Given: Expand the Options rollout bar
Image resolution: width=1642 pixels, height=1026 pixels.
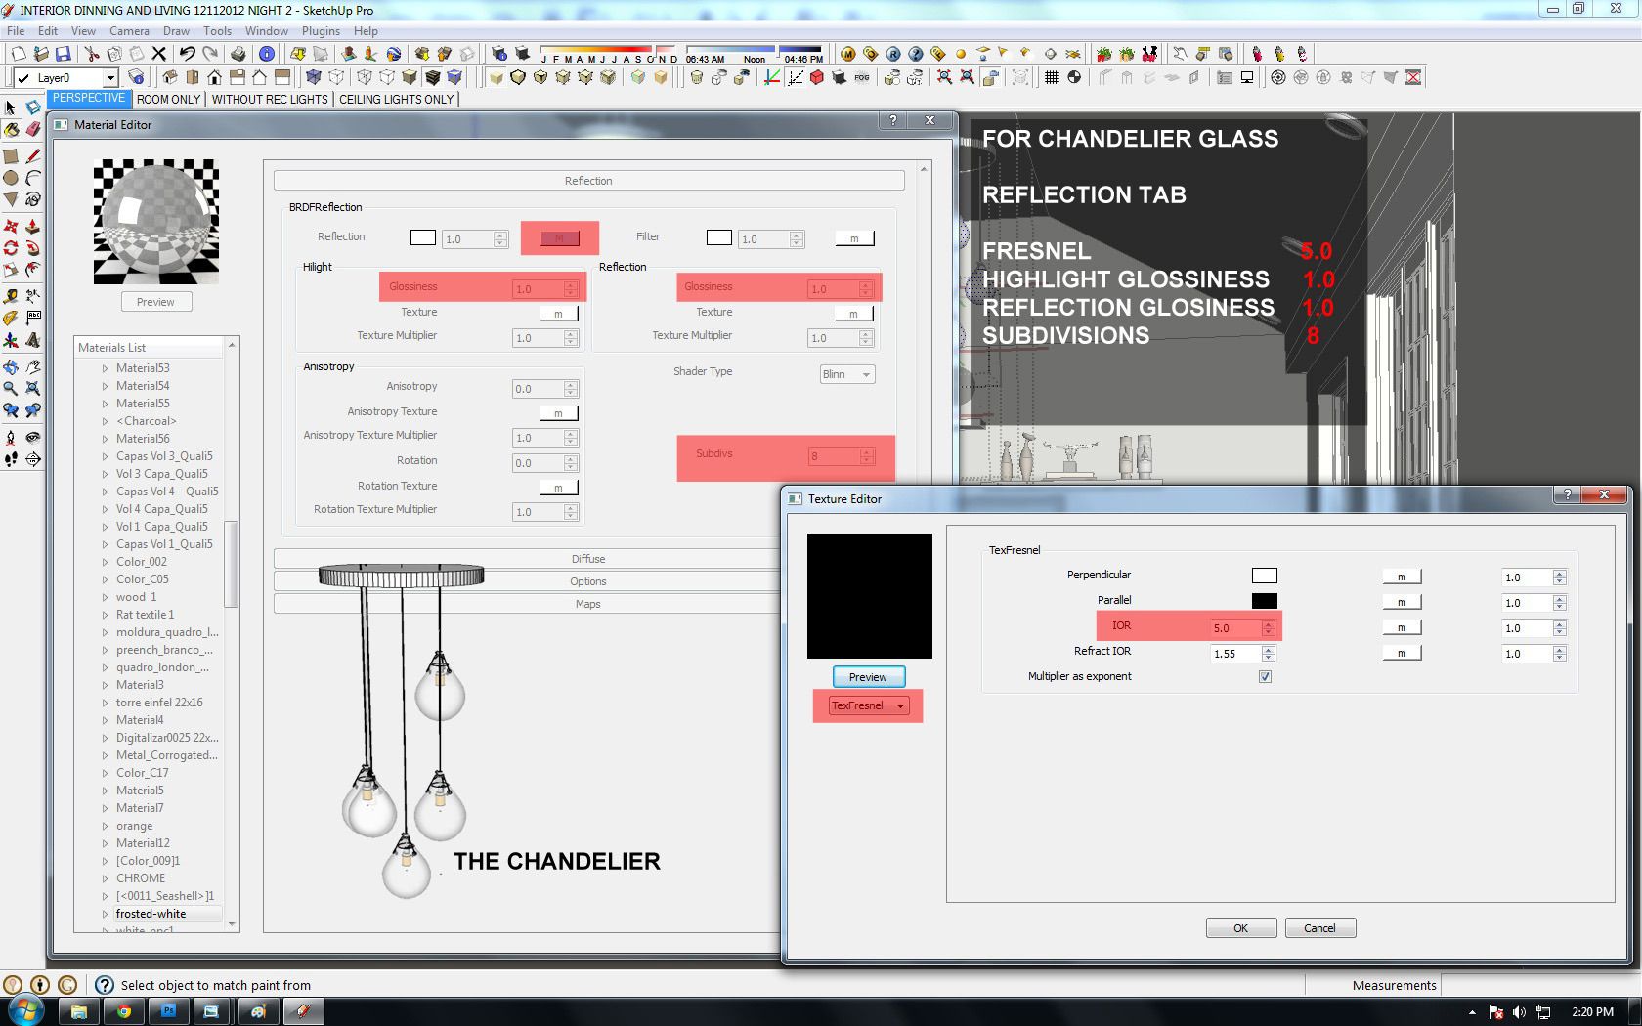Looking at the screenshot, I should click(x=588, y=581).
